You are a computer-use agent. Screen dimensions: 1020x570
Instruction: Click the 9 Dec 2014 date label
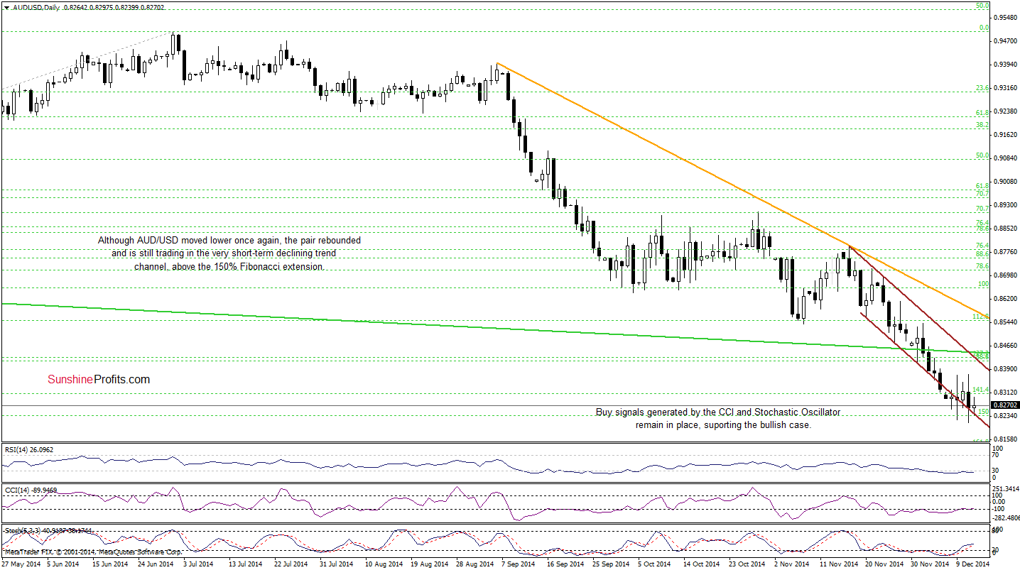coord(972,564)
